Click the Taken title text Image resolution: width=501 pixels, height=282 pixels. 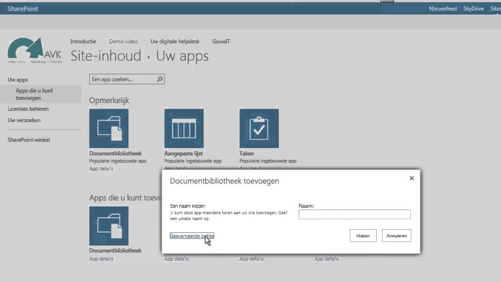[247, 154]
